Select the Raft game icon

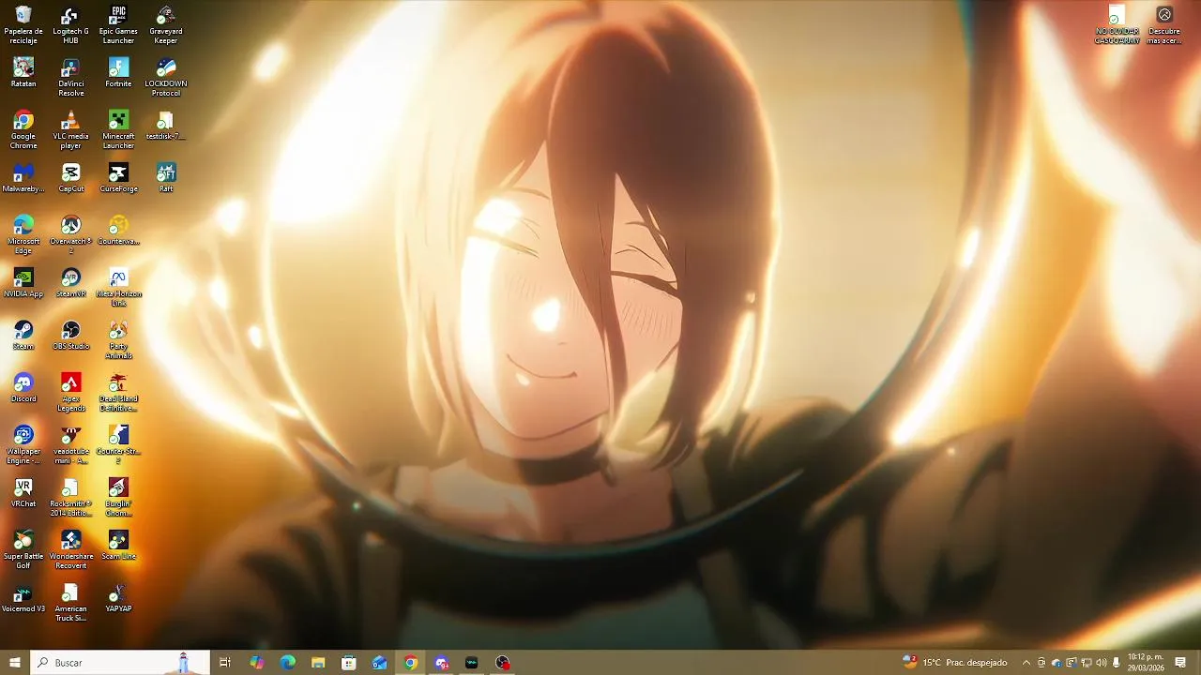(165, 178)
